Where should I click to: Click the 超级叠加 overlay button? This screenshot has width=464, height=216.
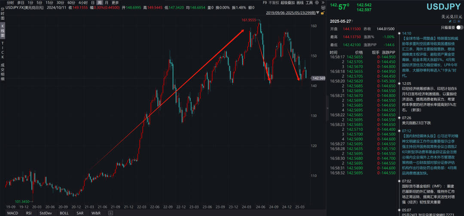(x=287, y=3)
